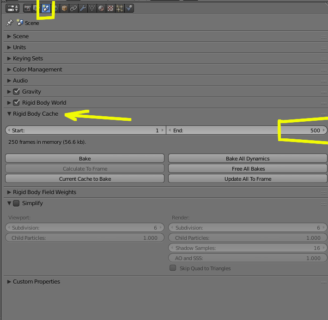Collapse the Simplify panel triangle
Viewport: 328px width, 320px height.
coord(9,203)
